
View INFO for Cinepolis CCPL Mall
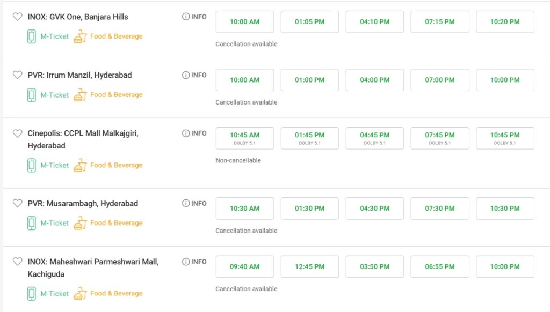pyautogui.click(x=194, y=133)
